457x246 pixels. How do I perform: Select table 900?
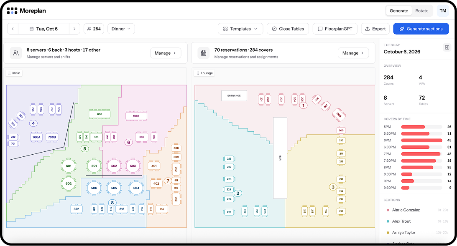coord(136,116)
